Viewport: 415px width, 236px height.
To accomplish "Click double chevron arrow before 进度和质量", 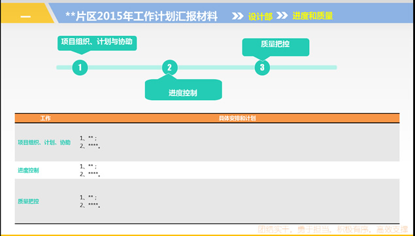I will tap(282, 16).
